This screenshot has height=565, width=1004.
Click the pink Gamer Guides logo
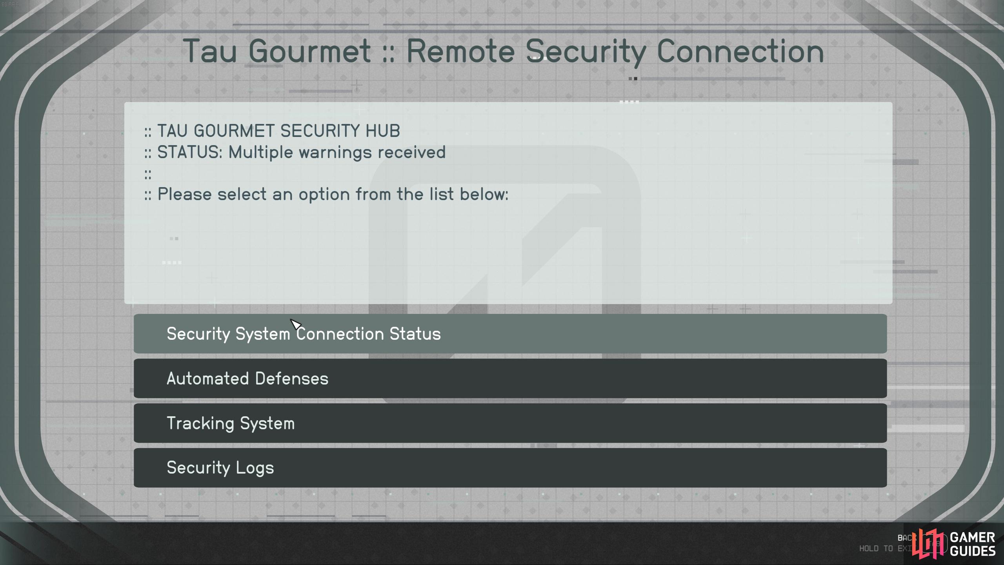[928, 544]
